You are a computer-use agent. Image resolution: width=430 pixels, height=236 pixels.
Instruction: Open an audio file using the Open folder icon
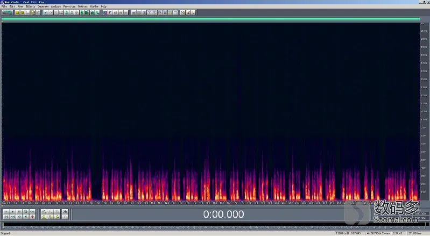pyautogui.click(x=23, y=12)
